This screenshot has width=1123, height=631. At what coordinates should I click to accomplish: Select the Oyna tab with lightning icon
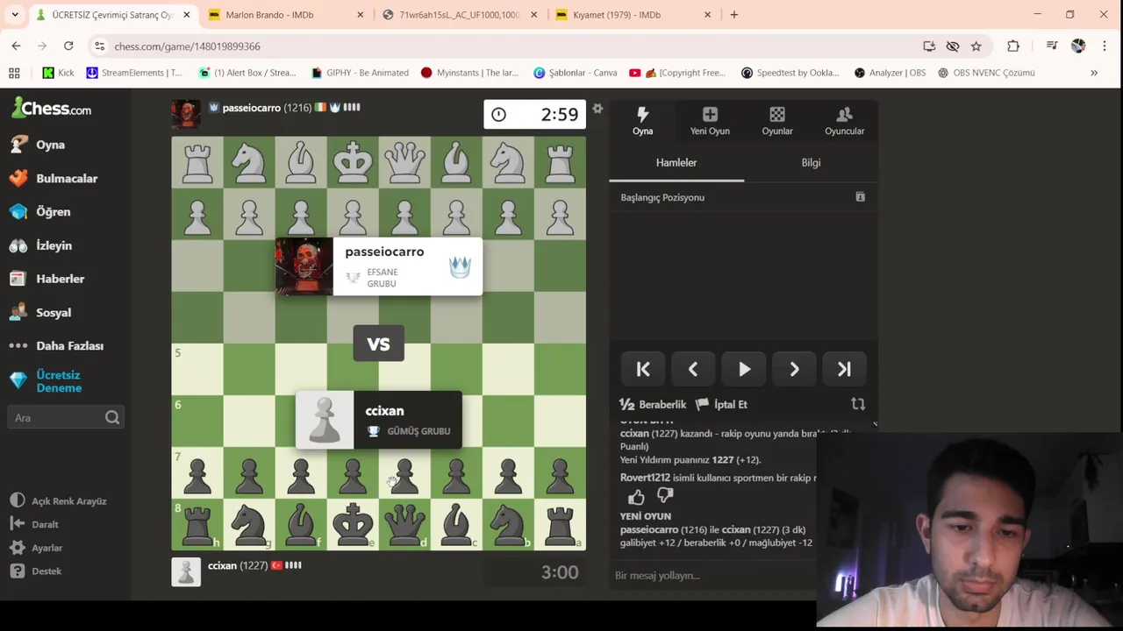click(642, 121)
